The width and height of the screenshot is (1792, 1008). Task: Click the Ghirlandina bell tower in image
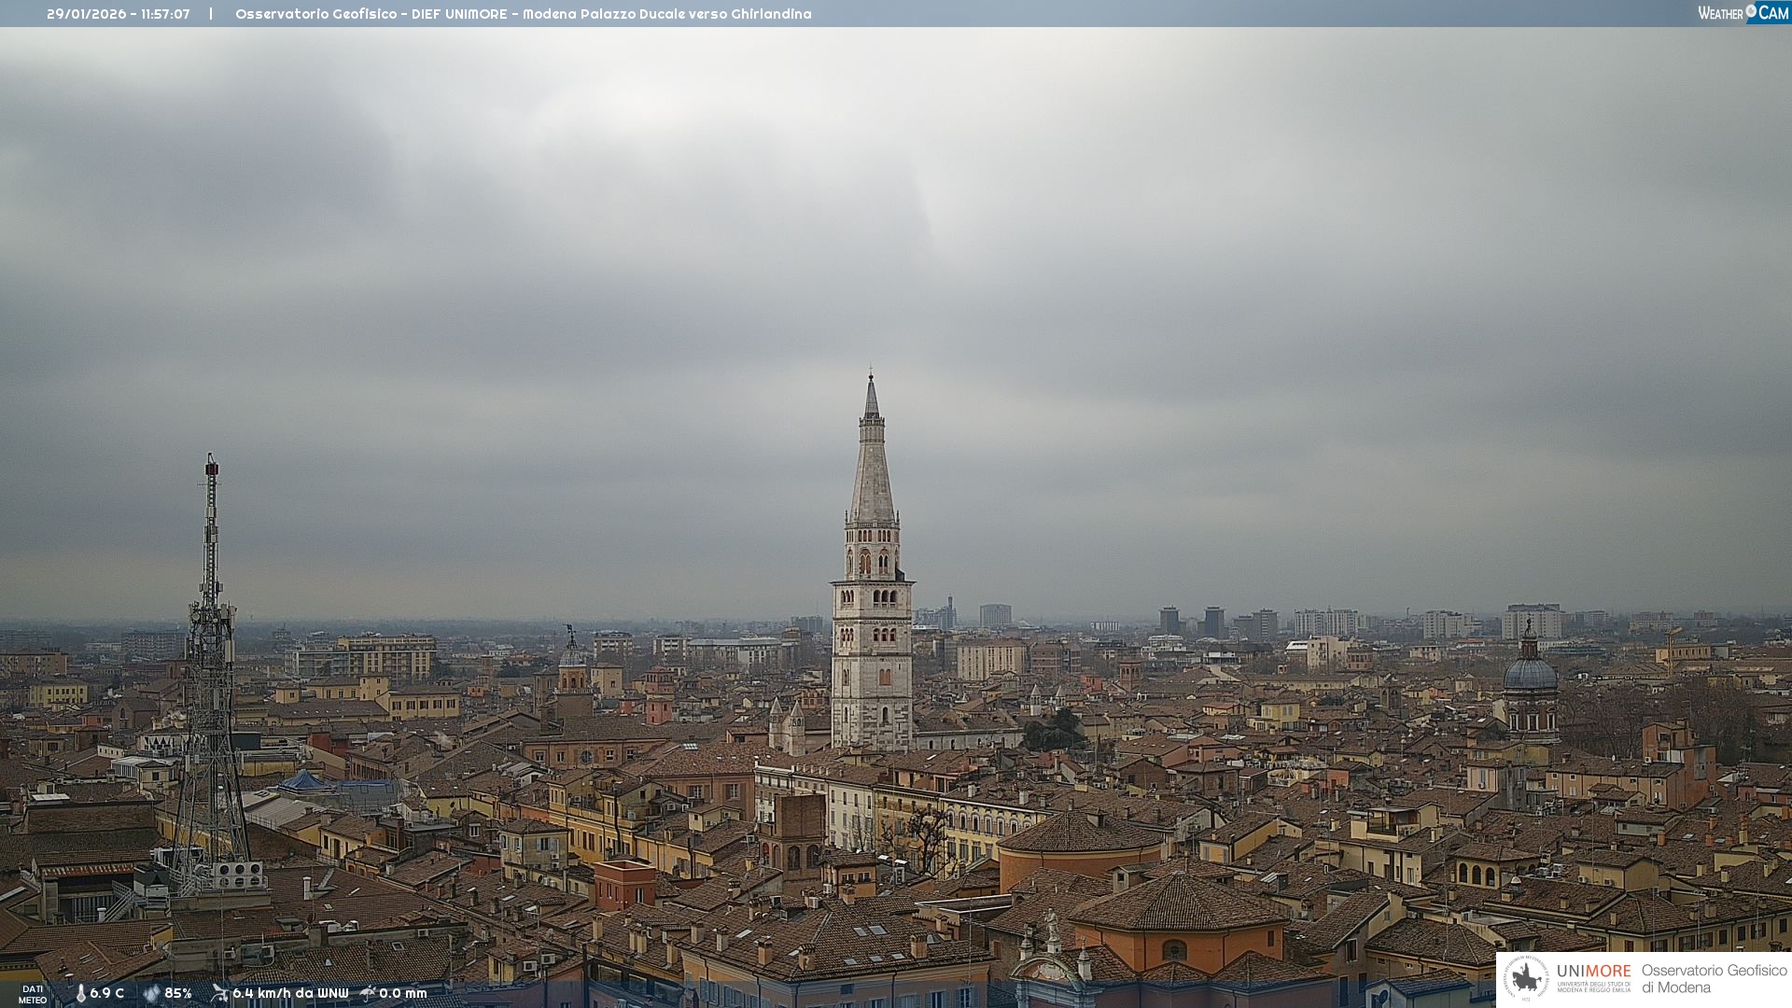click(872, 597)
